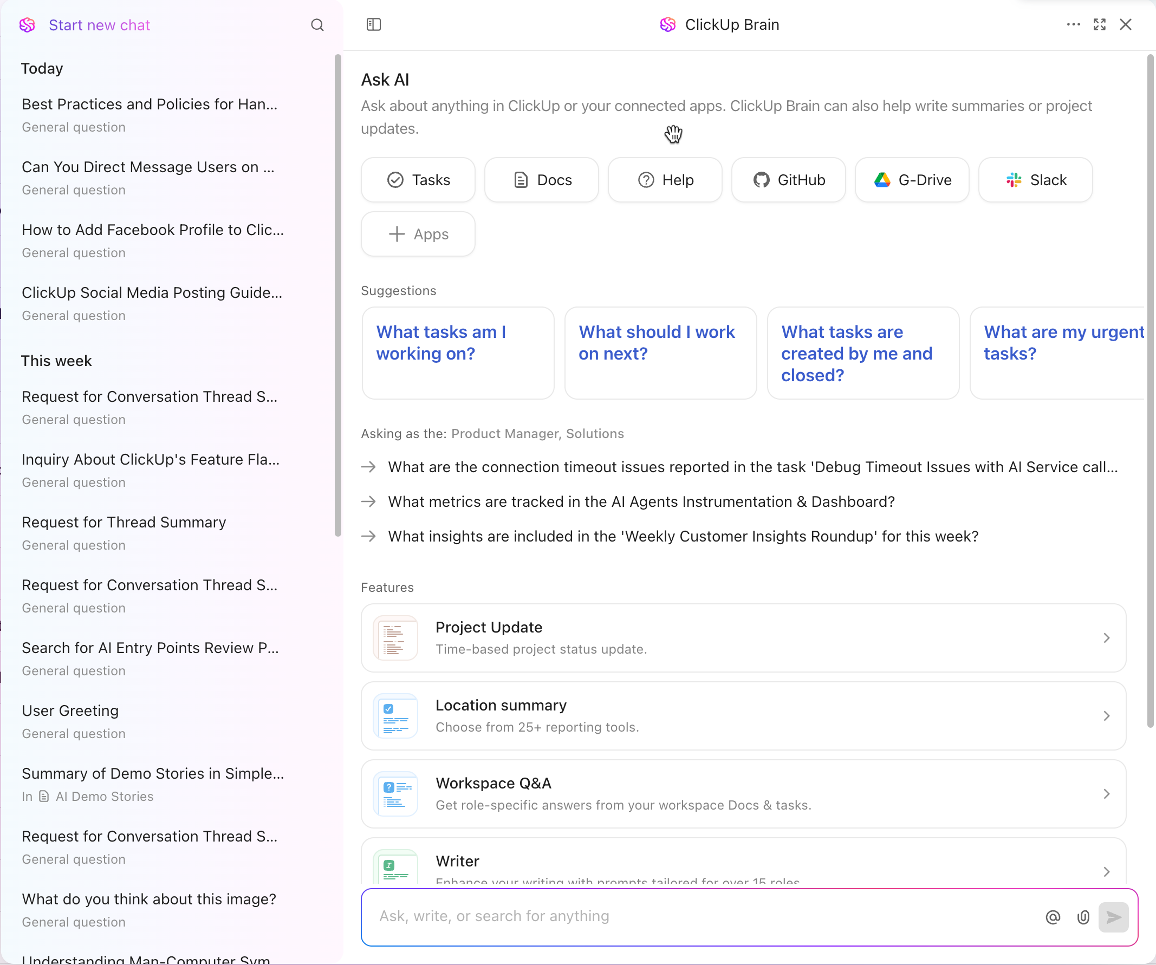Click arrow icon beside AI Agents metrics prompt
The width and height of the screenshot is (1156, 965).
coord(369,502)
